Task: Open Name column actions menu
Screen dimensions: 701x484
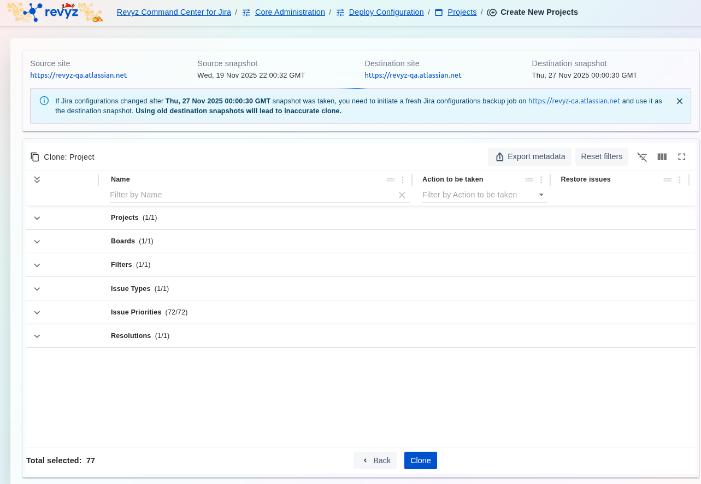Action: (x=403, y=179)
